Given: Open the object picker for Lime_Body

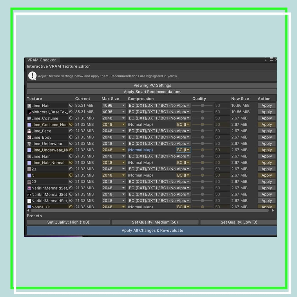Looking at the screenshot, I should pyautogui.click(x=71, y=137).
